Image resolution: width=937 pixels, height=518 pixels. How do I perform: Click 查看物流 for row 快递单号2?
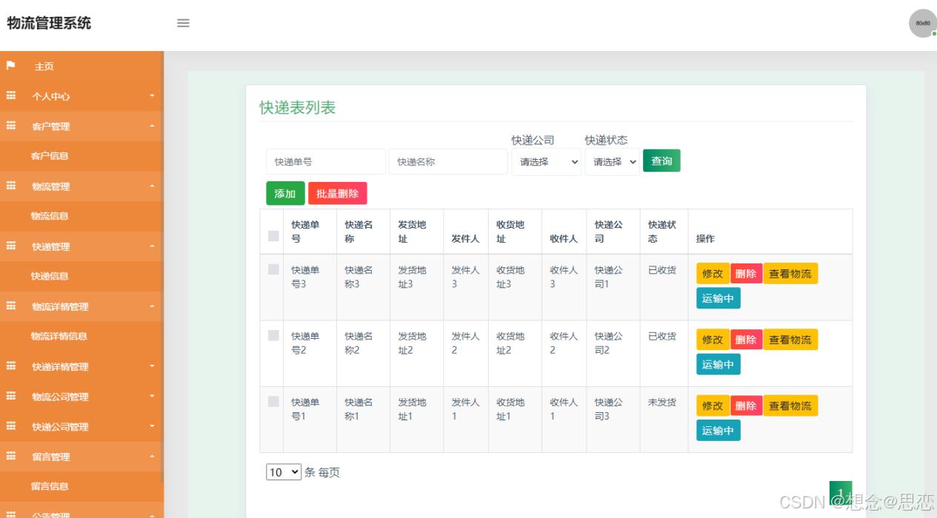(x=790, y=339)
